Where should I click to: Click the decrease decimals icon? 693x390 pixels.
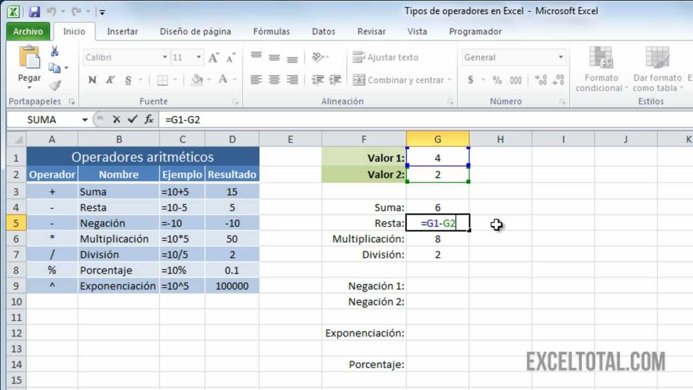pyautogui.click(x=558, y=80)
